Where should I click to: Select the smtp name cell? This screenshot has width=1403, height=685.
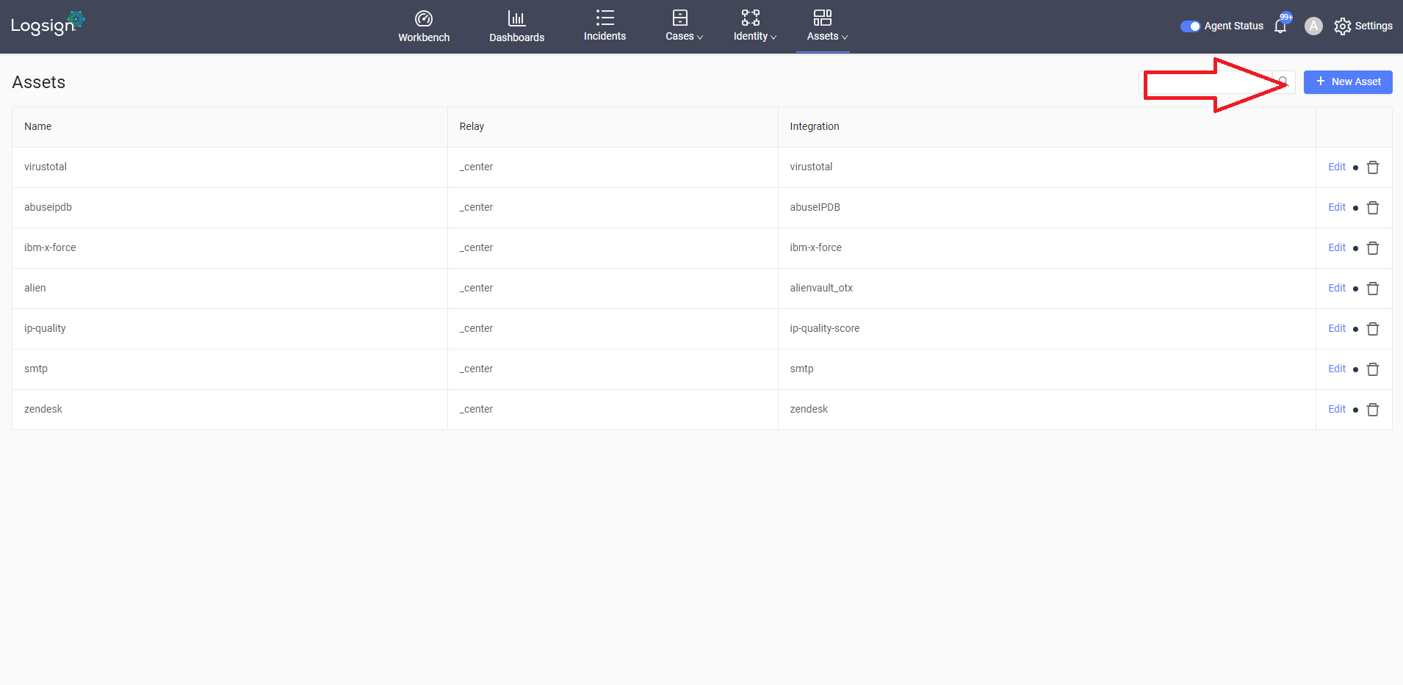tap(230, 369)
